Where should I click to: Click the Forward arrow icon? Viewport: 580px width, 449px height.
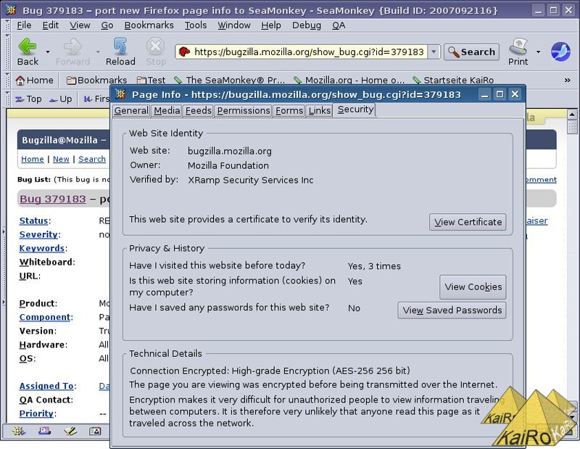click(x=72, y=46)
